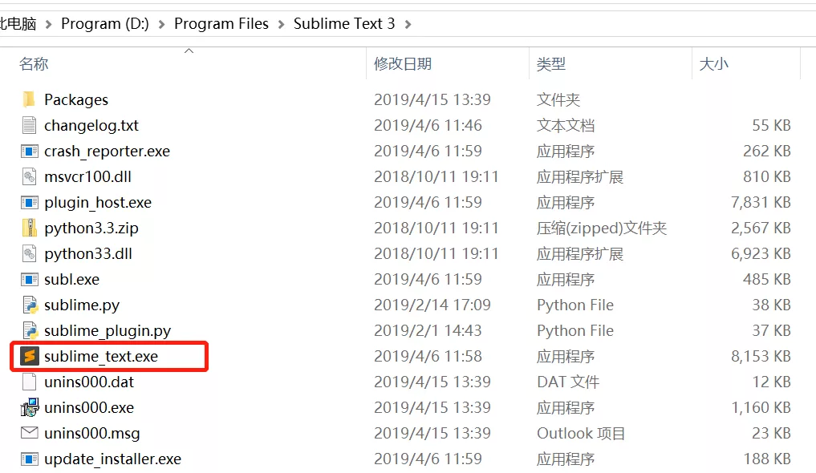The height and width of the screenshot is (473, 816).
Task: Expand the chevron after Program (D:)
Action: (x=161, y=24)
